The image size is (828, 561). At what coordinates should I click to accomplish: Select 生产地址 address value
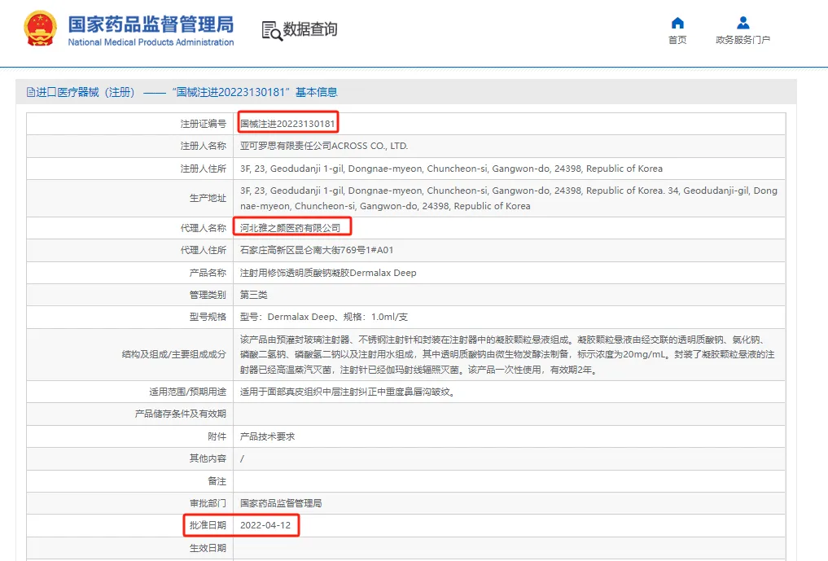click(509, 198)
